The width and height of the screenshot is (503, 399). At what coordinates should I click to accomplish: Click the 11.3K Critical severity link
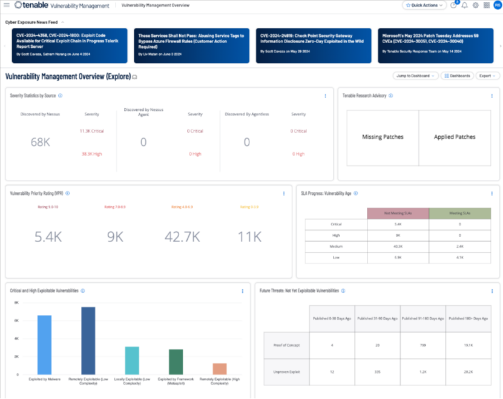[x=92, y=131]
